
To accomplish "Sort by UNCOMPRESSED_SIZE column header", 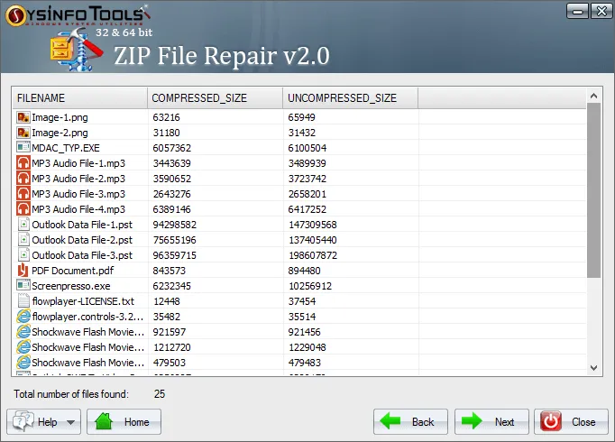I will tap(350, 98).
